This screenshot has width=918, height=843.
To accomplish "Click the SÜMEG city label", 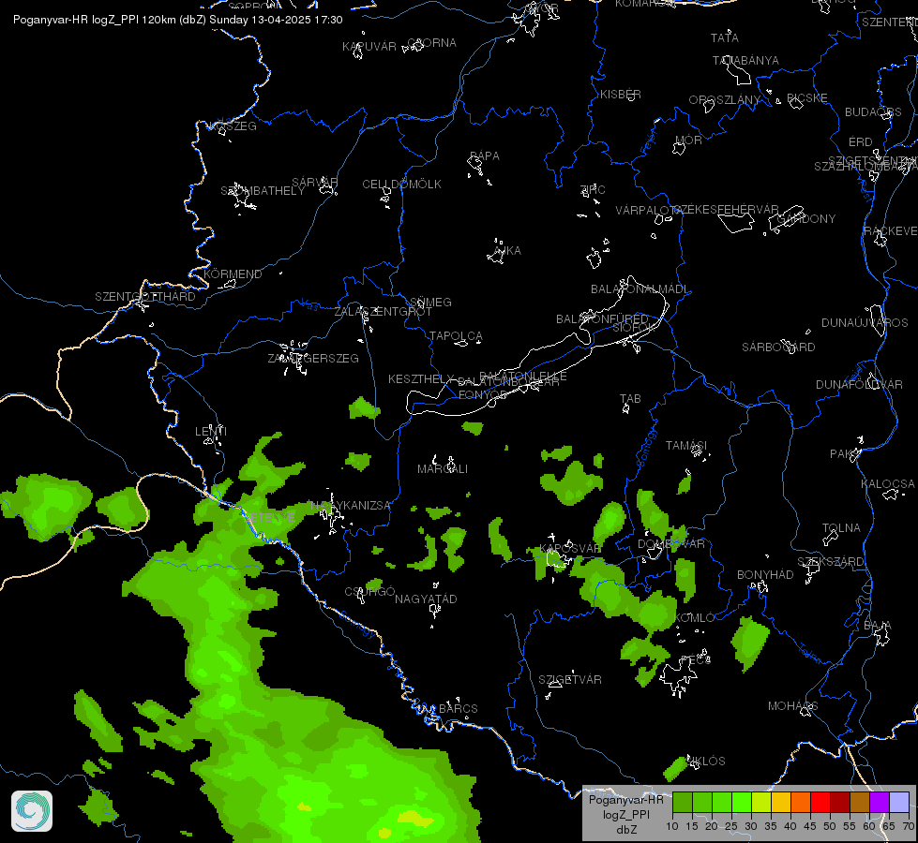I will coord(431,303).
